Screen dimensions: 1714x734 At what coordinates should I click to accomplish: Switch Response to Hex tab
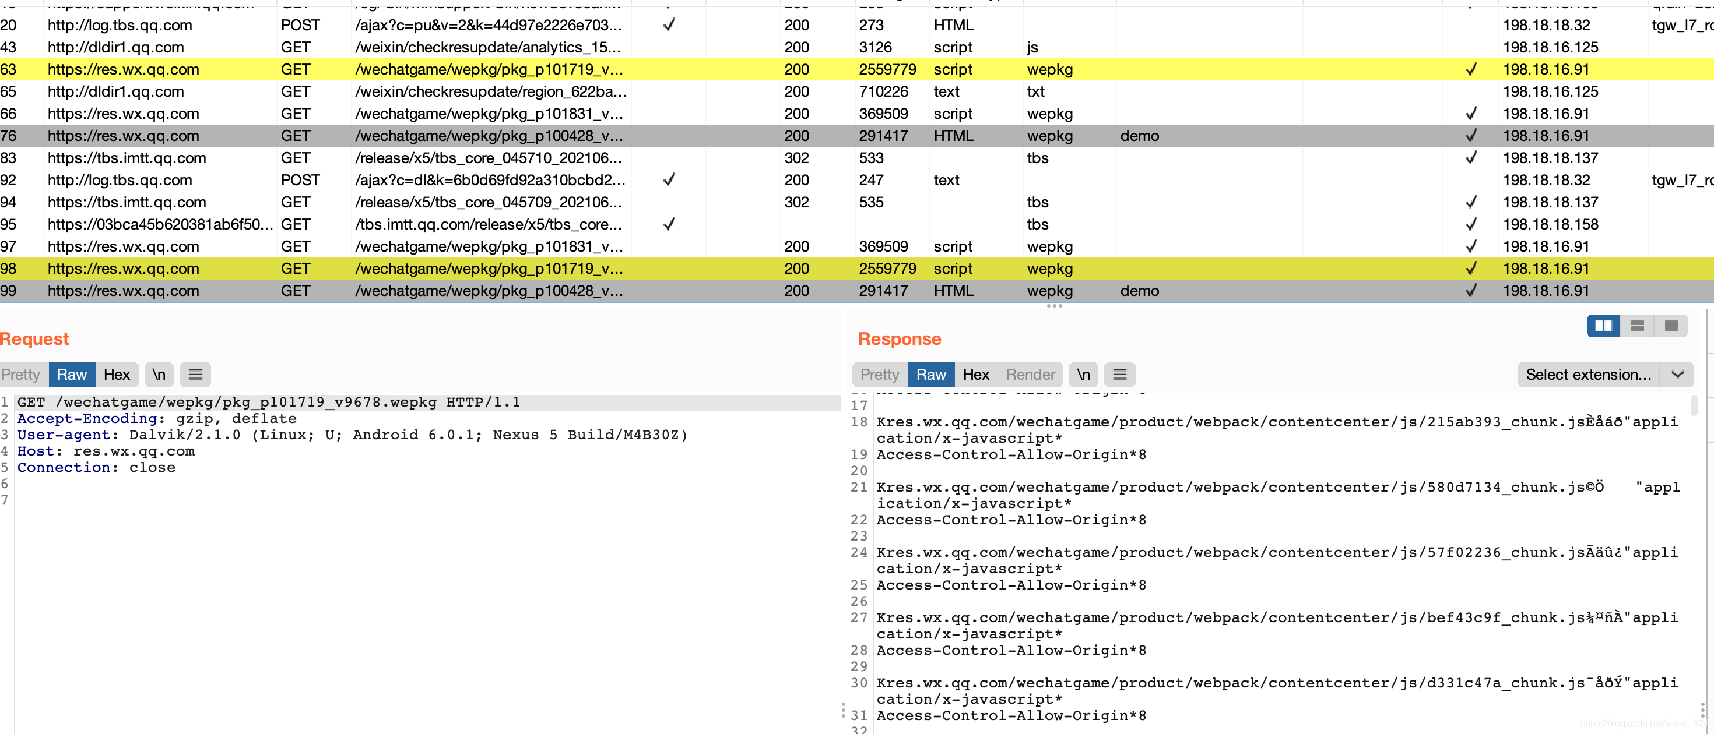975,375
